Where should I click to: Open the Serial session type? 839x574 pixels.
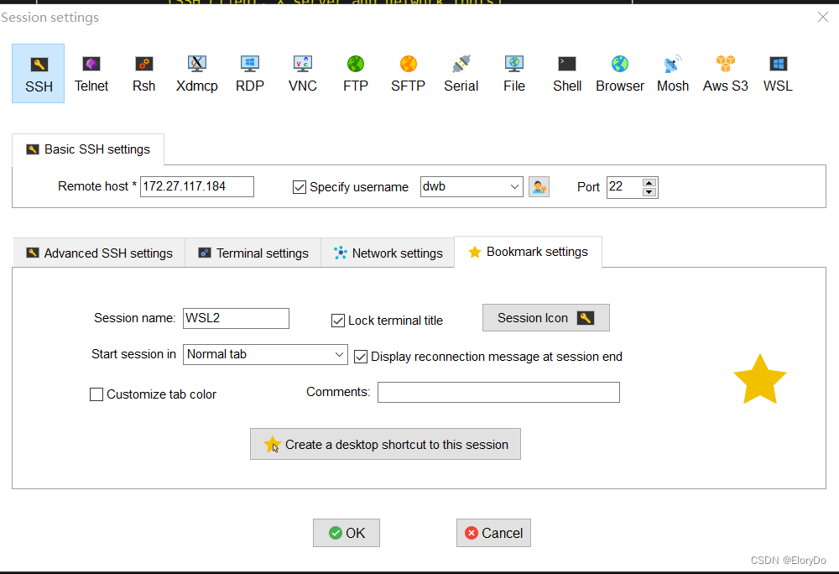(461, 73)
